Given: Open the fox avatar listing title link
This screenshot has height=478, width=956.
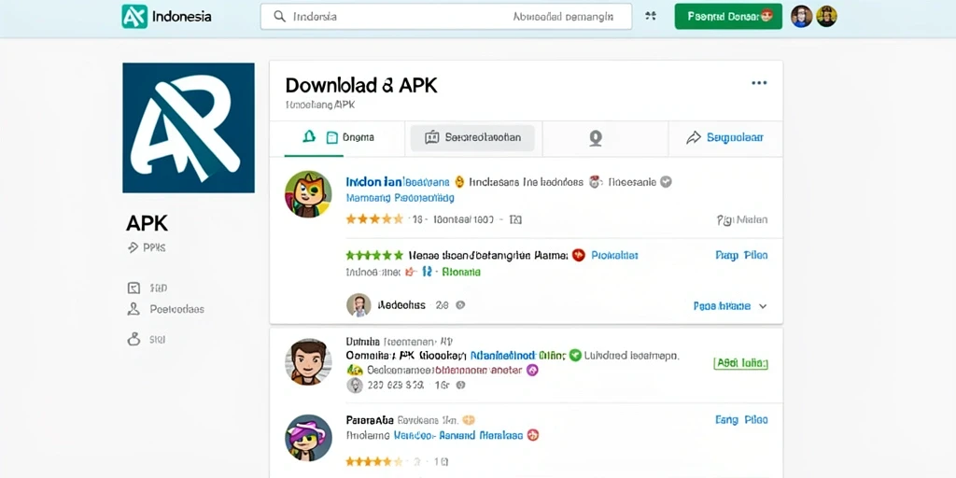Looking at the screenshot, I should coord(373,182).
